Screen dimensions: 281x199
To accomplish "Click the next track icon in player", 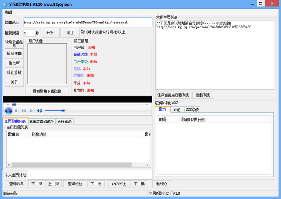I will pos(31,111).
